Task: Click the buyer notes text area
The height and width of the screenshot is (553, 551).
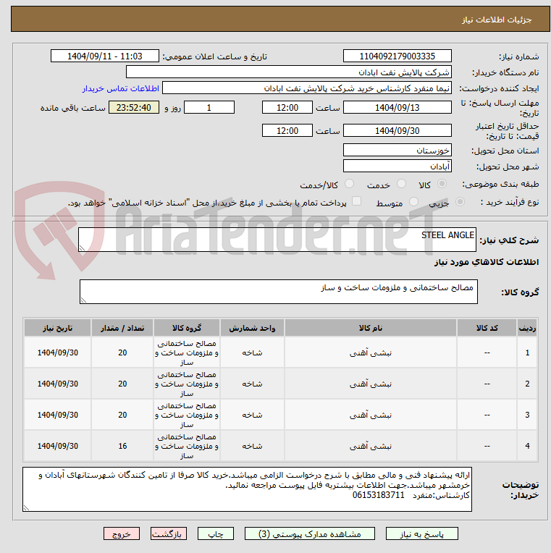Action: point(248,489)
